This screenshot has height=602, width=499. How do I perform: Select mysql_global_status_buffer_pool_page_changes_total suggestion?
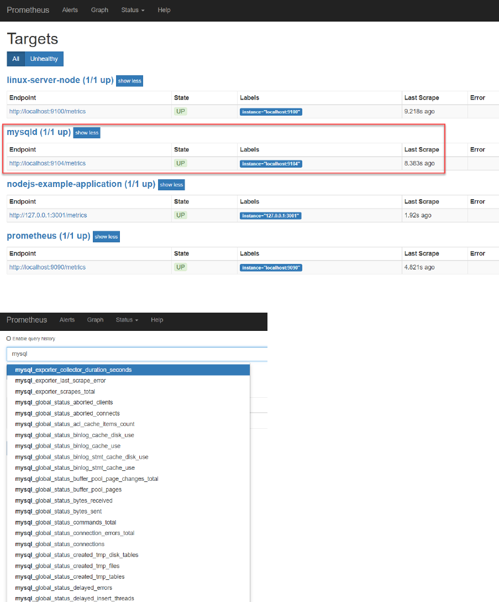click(129, 479)
